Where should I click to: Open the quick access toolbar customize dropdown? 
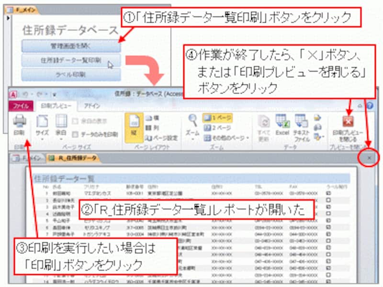[54, 94]
